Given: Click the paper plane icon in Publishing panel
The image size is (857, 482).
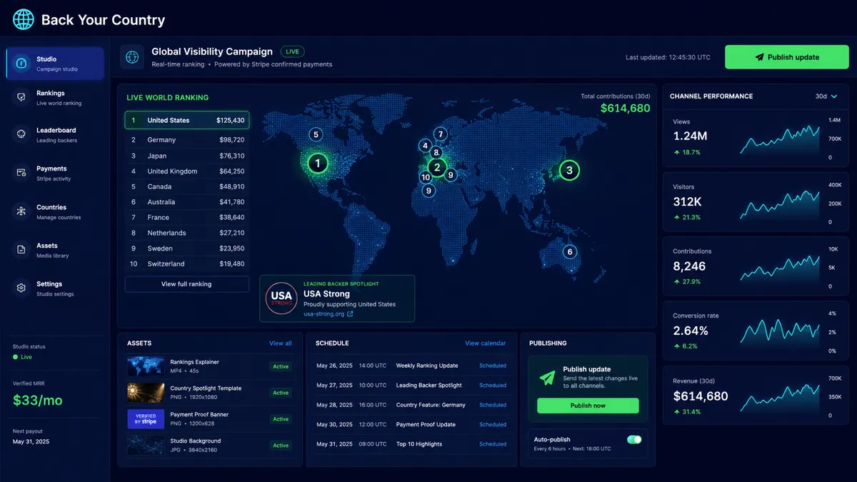Looking at the screenshot, I should [547, 378].
